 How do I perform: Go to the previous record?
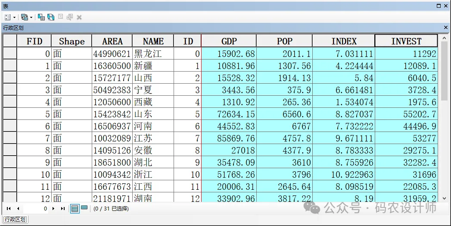(x=18, y=209)
